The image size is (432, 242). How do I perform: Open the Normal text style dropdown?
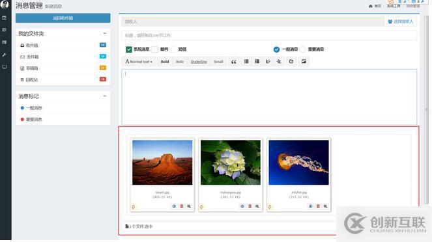tap(139, 62)
